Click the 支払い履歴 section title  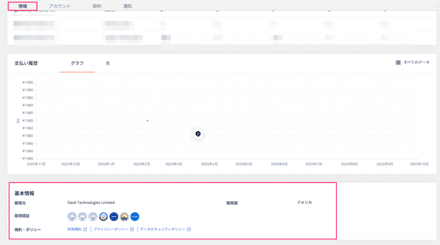point(26,63)
